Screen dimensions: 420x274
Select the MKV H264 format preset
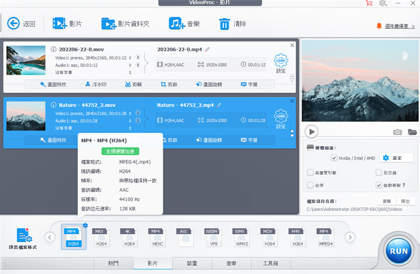(x=101, y=237)
